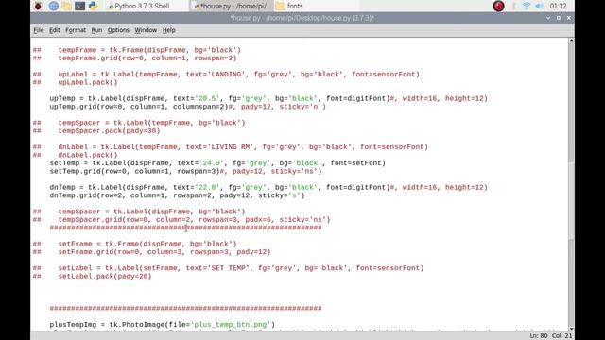Click the hash separator line below setLabel.pack

[185, 309]
